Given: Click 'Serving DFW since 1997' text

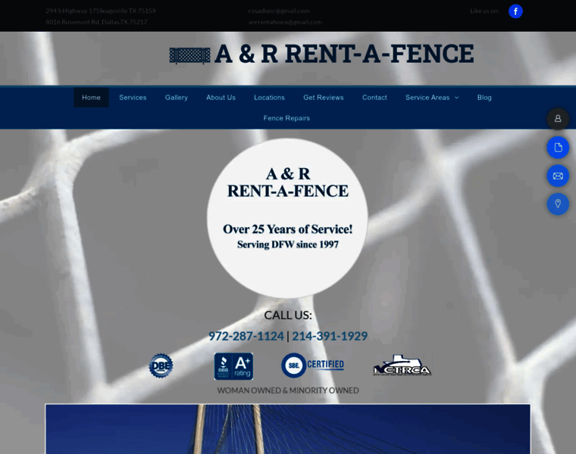Looking at the screenshot, I should click(288, 244).
